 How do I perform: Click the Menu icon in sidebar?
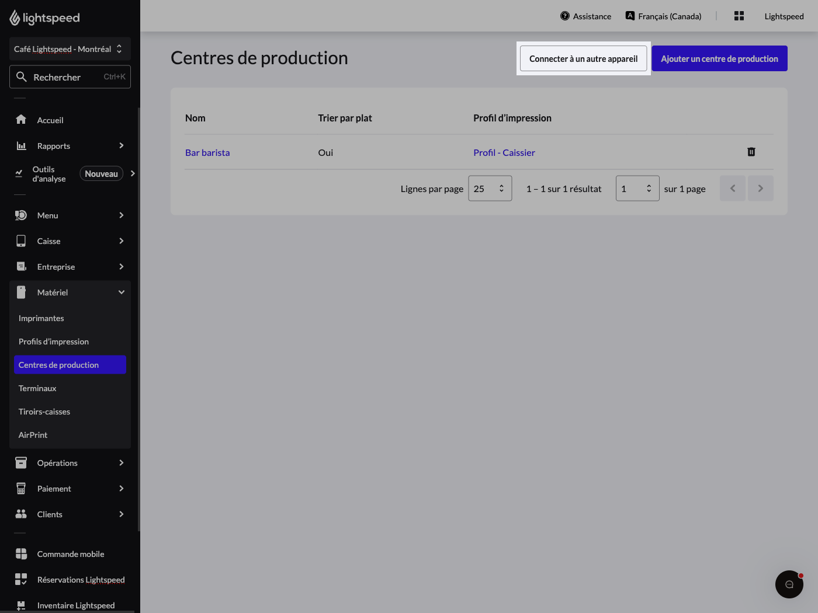click(x=21, y=215)
